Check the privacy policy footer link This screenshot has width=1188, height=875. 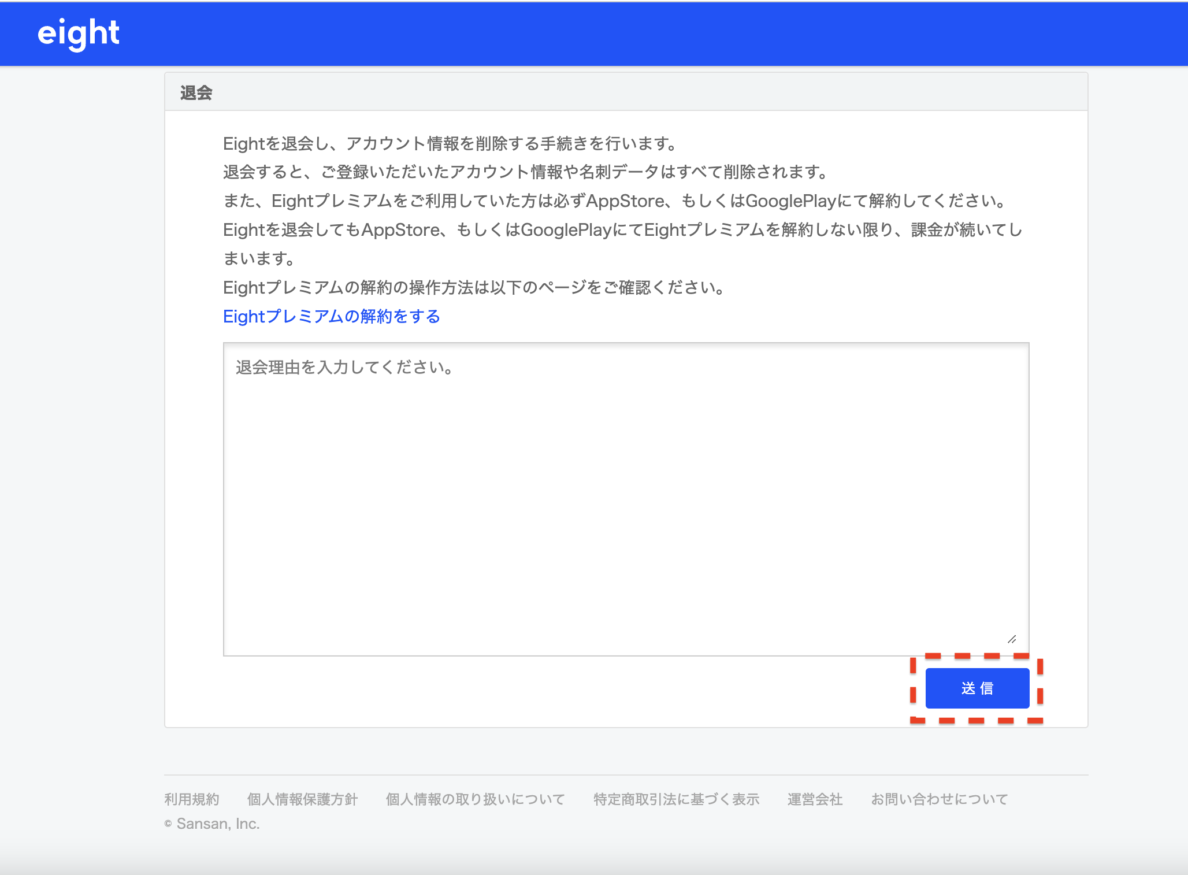pyautogui.click(x=302, y=799)
